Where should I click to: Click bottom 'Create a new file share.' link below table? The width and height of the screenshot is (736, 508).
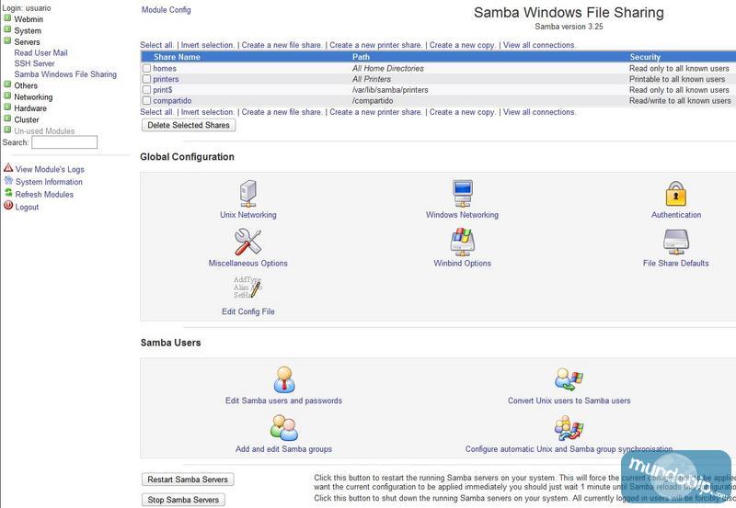click(x=282, y=112)
